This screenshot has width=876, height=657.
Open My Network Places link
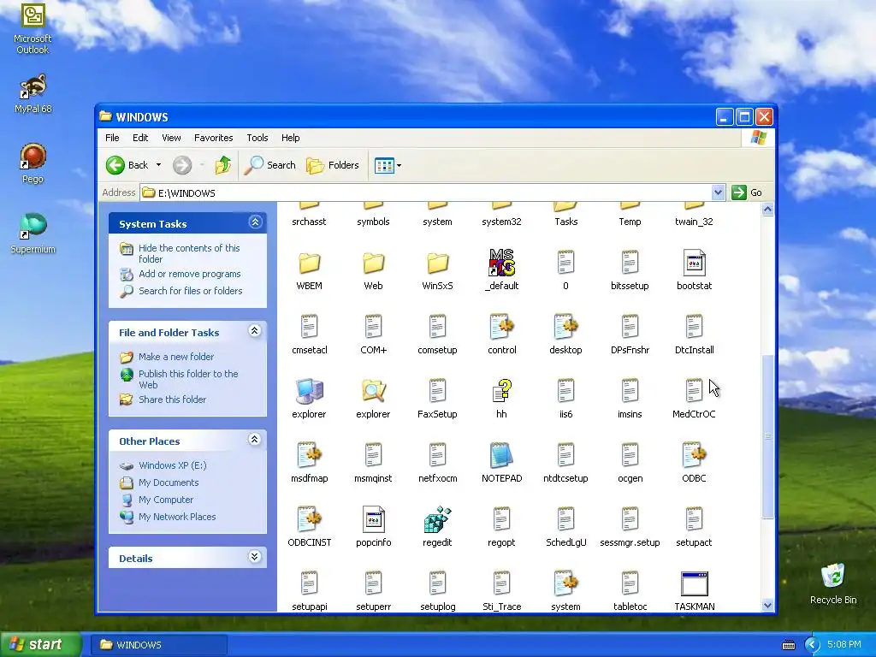177,517
